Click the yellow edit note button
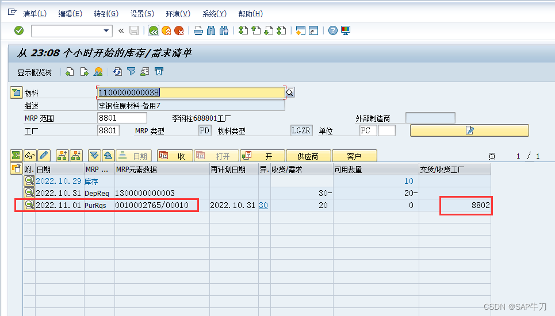 (x=469, y=130)
